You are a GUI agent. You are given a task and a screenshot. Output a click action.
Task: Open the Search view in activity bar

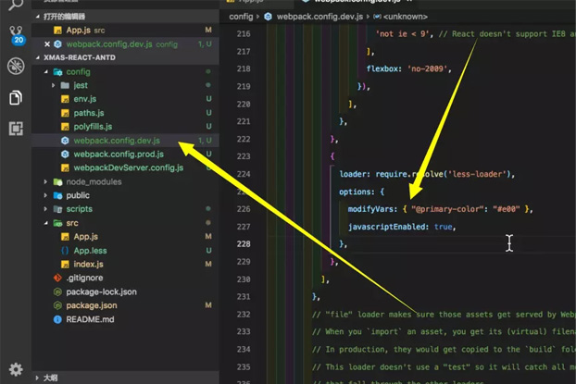coord(15,6)
